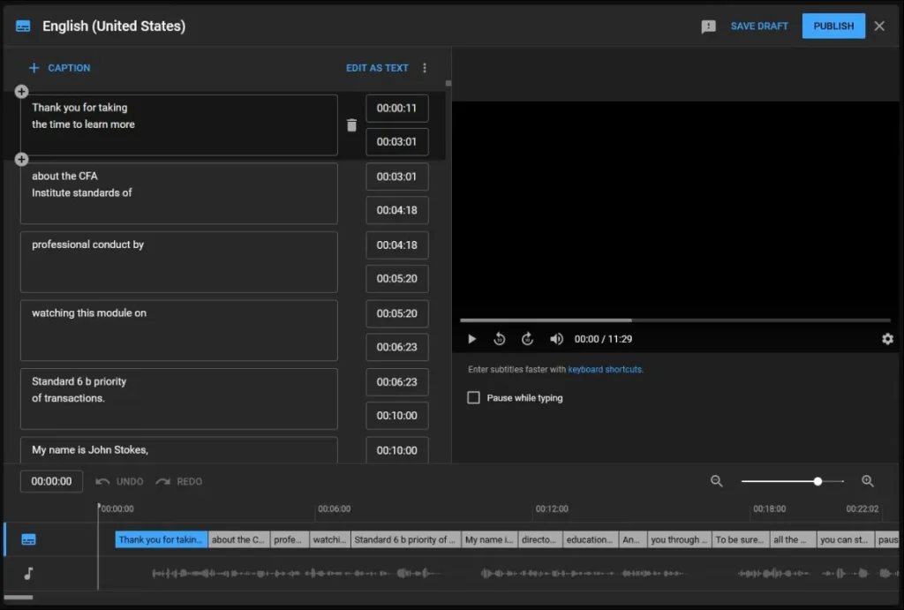
Task: Click the 00:12:00 mark on timeline ruler
Action: click(x=551, y=509)
